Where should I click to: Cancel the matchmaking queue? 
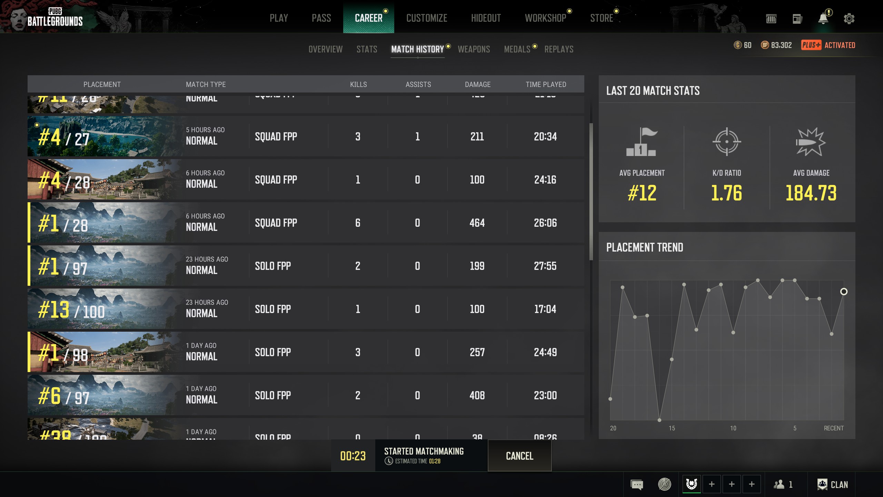click(x=519, y=456)
